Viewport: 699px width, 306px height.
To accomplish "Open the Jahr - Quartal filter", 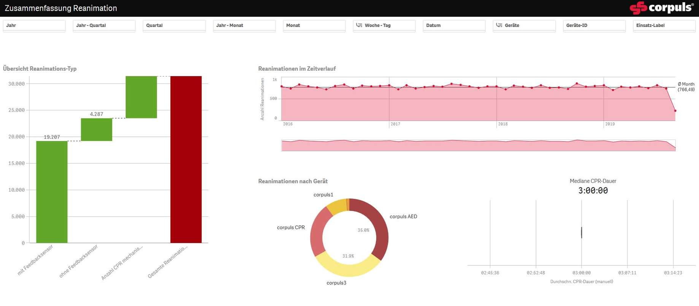I will point(104,25).
